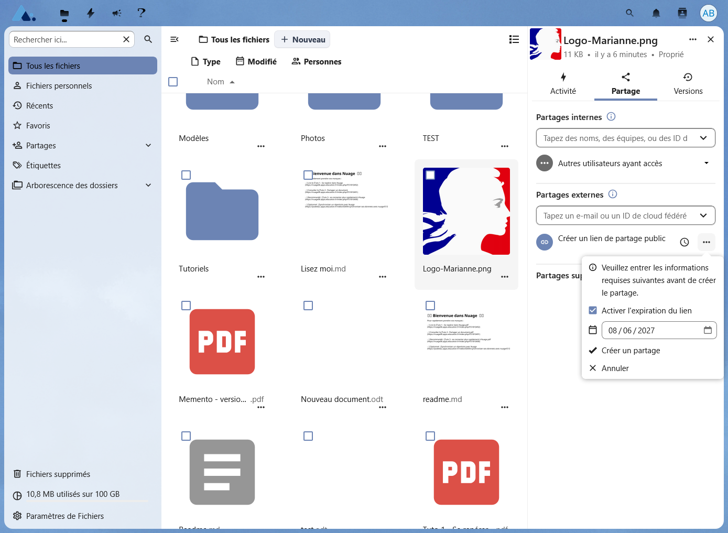Toggle the select-all files checkbox
Screen dimensions: 728x533
tap(173, 82)
